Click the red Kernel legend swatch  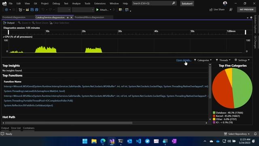point(214,116)
